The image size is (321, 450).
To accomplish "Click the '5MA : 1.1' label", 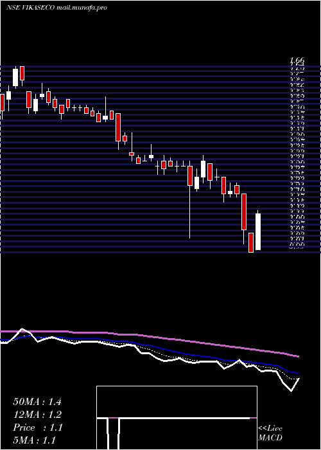I will (35, 440).
